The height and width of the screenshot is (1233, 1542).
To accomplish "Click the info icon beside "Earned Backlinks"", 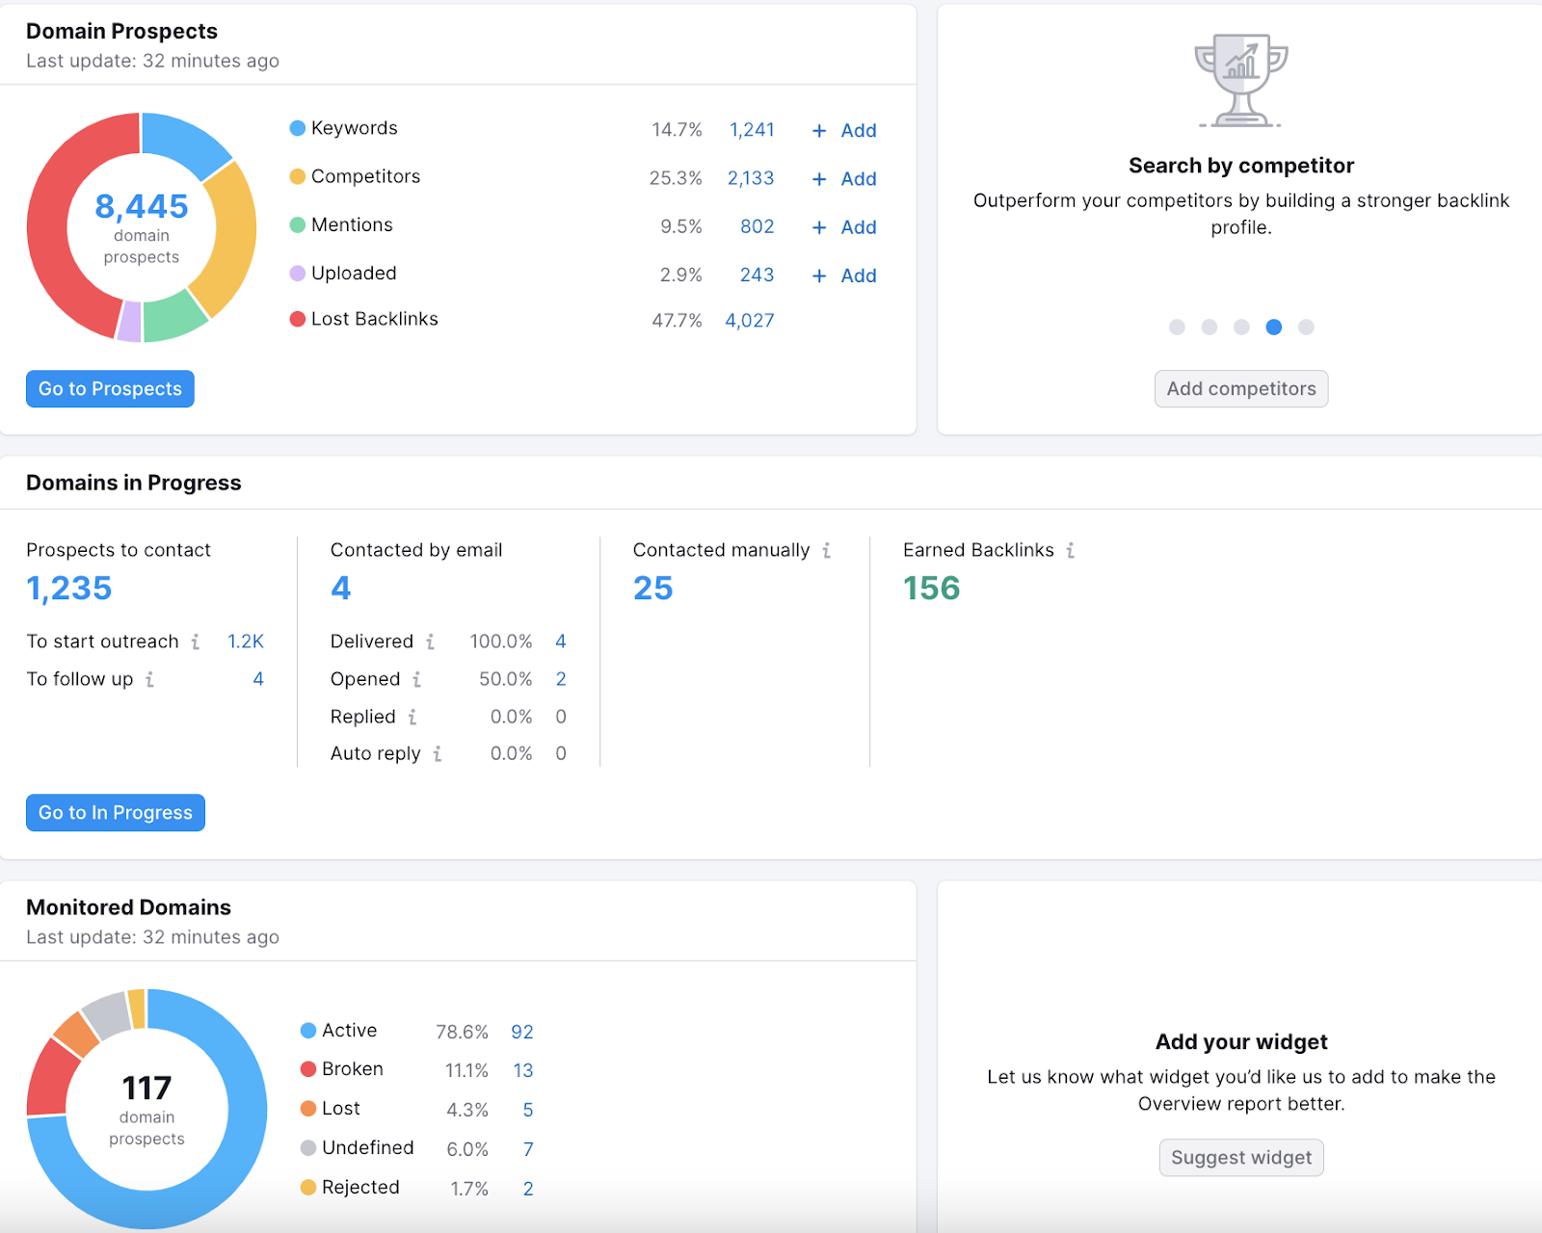I will click(x=1070, y=551).
